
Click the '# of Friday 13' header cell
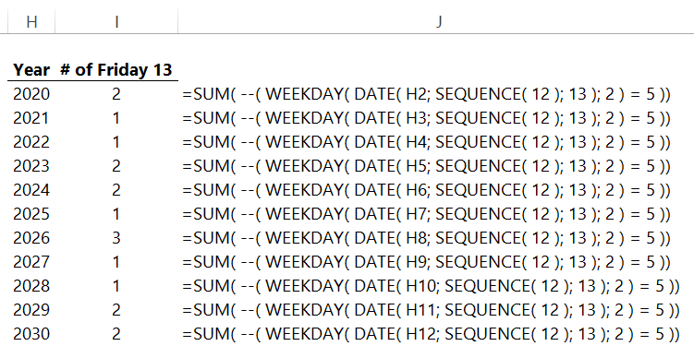click(116, 70)
